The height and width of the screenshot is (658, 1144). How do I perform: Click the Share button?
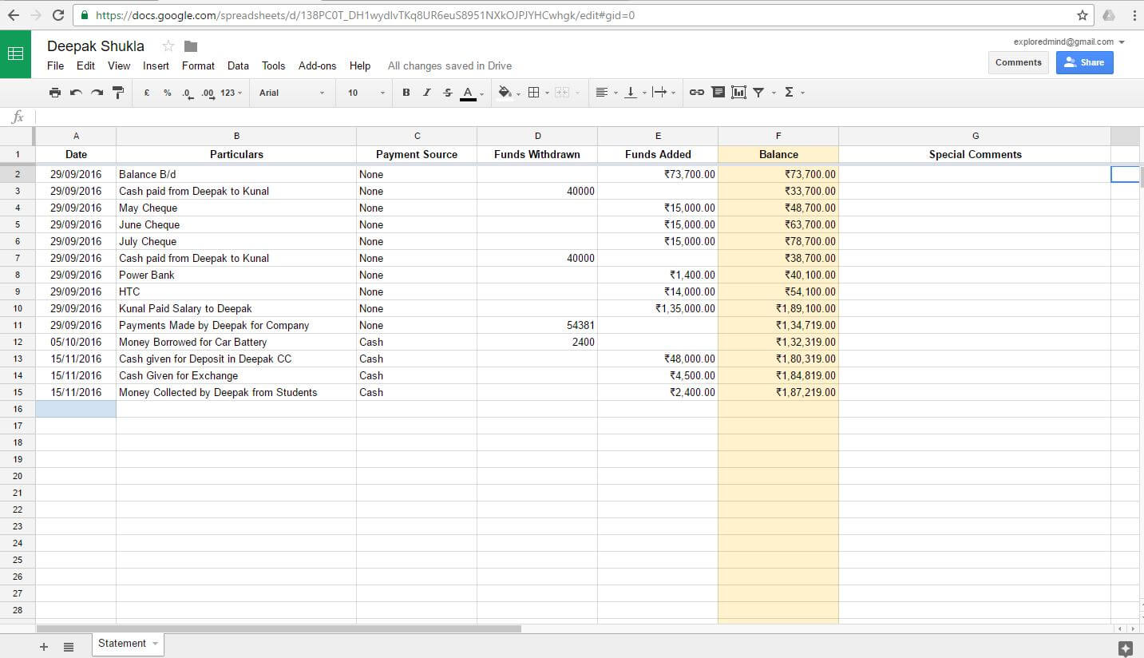click(x=1084, y=61)
